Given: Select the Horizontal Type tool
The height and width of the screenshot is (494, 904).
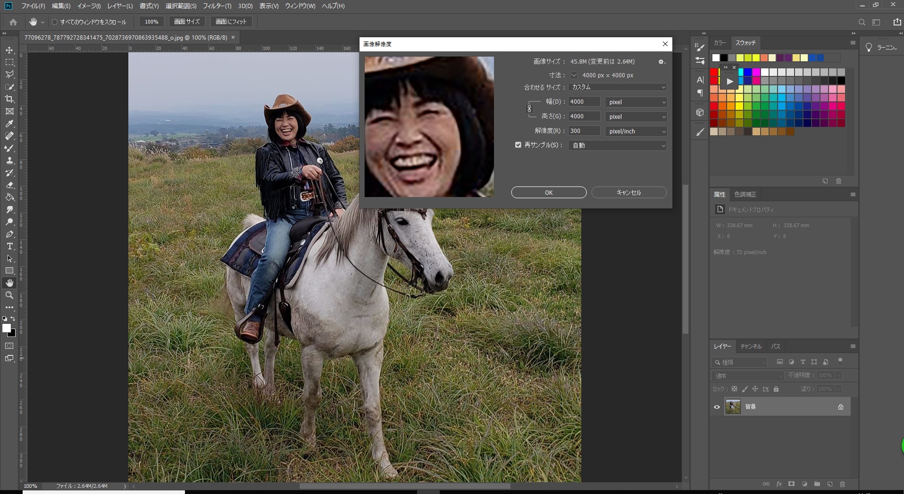Looking at the screenshot, I should [9, 247].
